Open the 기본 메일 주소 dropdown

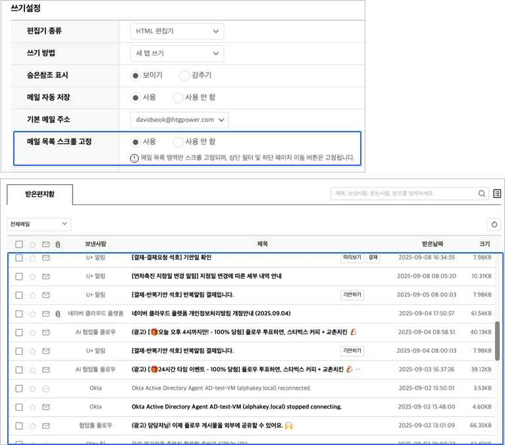click(x=180, y=120)
